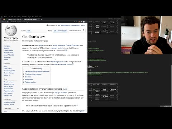The height and width of the screenshot is (129, 172).
Task: Go to Main page in sidebar
Action: [7, 46]
